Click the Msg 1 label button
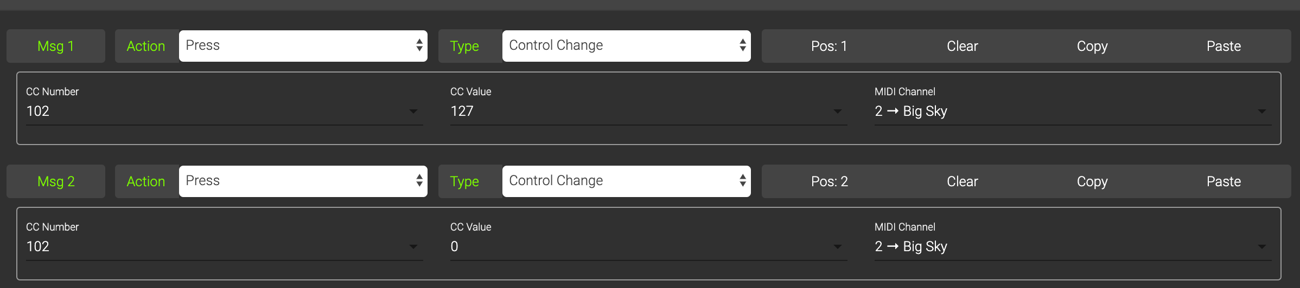 point(55,46)
